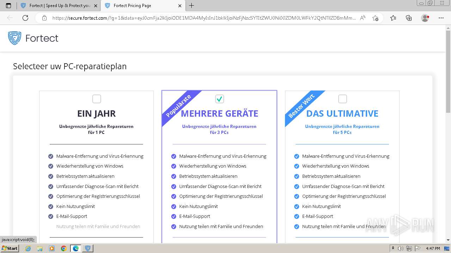
Task: Click the DAS ULTIMATIVE plan heading
Action: click(x=342, y=113)
